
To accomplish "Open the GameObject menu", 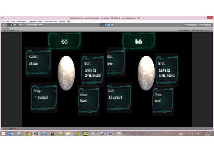I will point(22,22).
